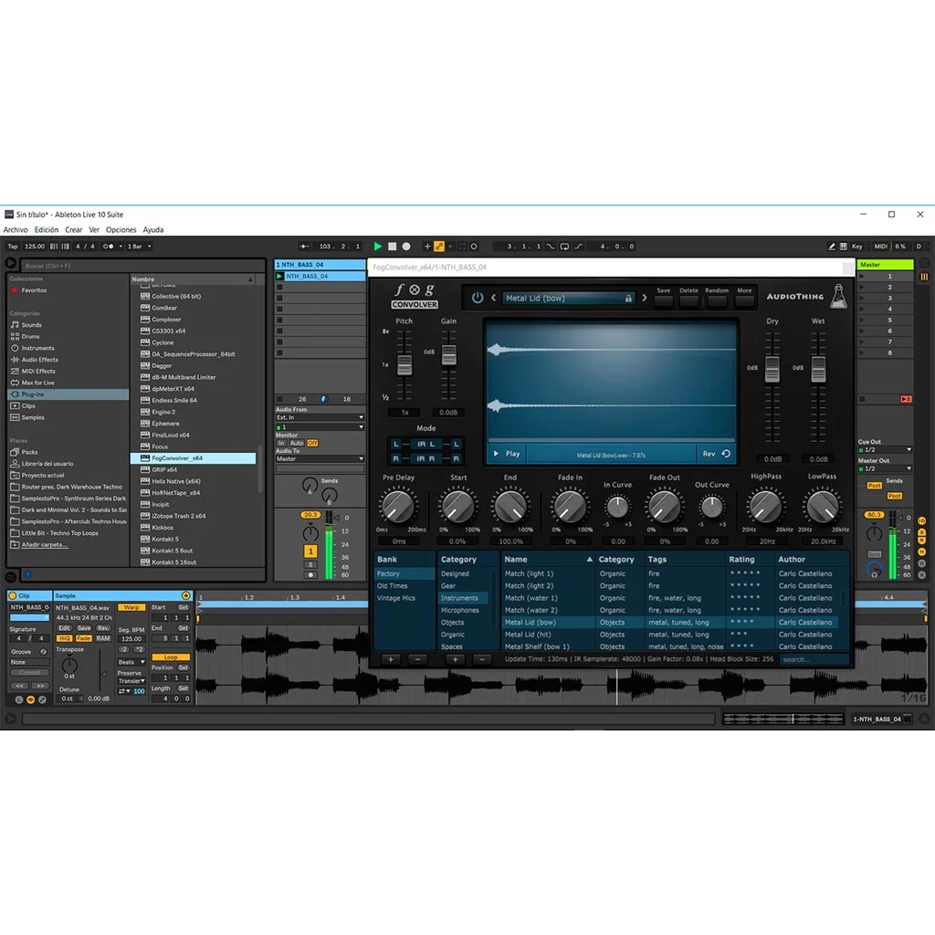Click the AudioThing flask logo

click(839, 297)
